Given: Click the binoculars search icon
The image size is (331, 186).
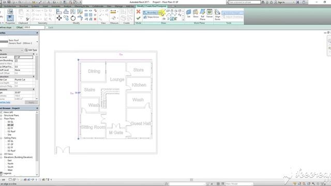Looking at the screenshot, I should click(263, 2).
